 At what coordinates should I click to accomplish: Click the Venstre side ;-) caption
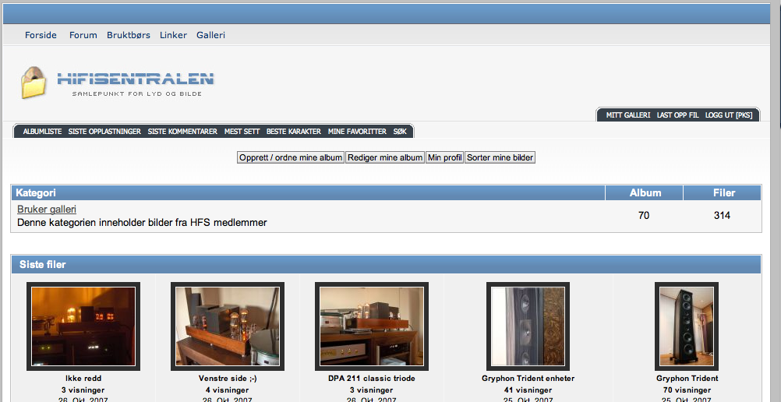(228, 379)
